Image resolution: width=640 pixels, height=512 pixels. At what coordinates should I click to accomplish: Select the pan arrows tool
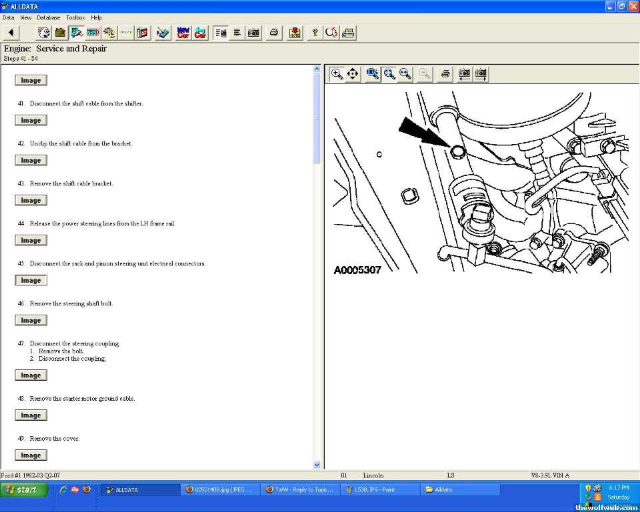click(353, 74)
